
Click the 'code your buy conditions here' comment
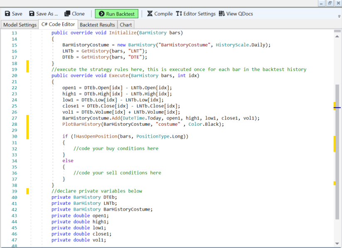[116, 148]
